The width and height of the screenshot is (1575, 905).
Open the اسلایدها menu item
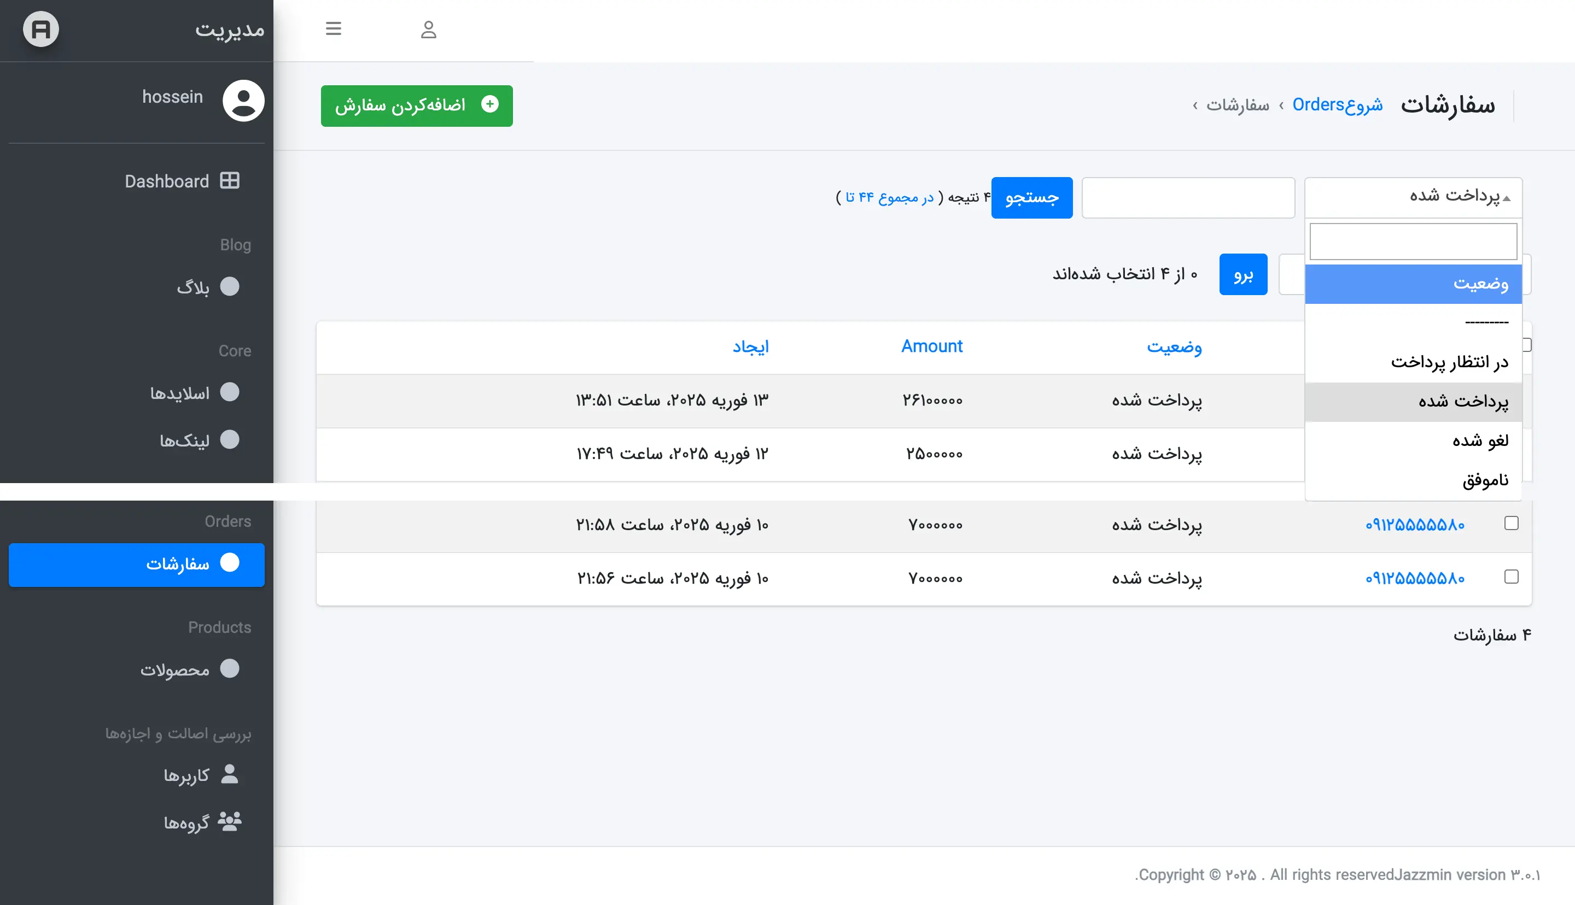pyautogui.click(x=137, y=393)
